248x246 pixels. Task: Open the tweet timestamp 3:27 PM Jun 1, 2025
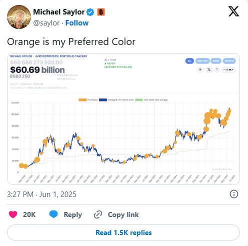coord(41,194)
